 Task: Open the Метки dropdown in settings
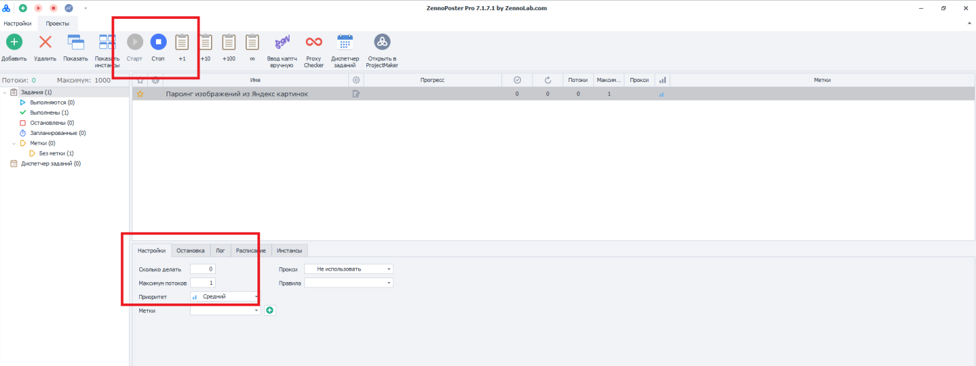tap(225, 310)
